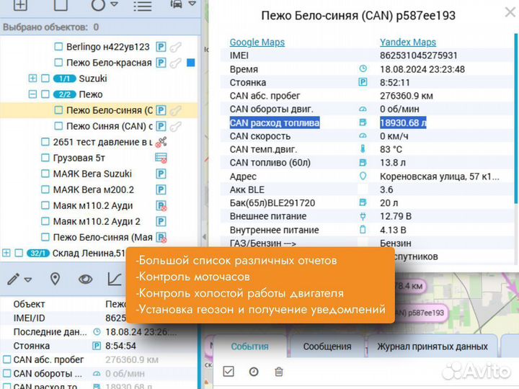Open the Yandex Maps link

click(408, 42)
